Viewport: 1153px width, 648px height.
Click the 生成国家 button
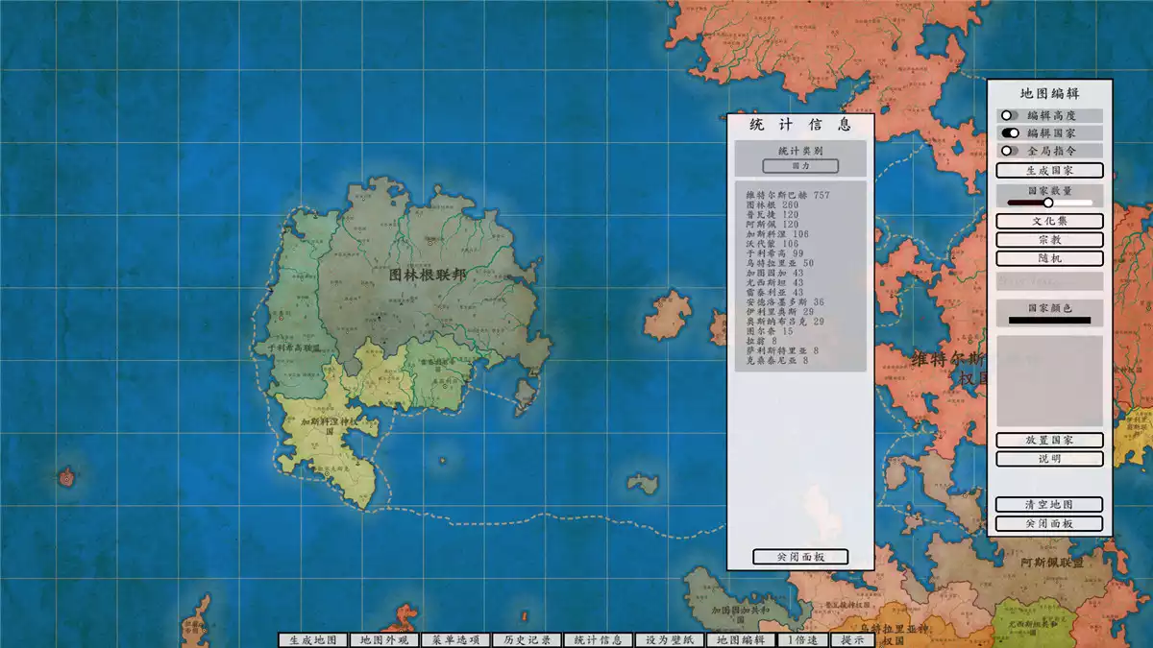[1051, 170]
